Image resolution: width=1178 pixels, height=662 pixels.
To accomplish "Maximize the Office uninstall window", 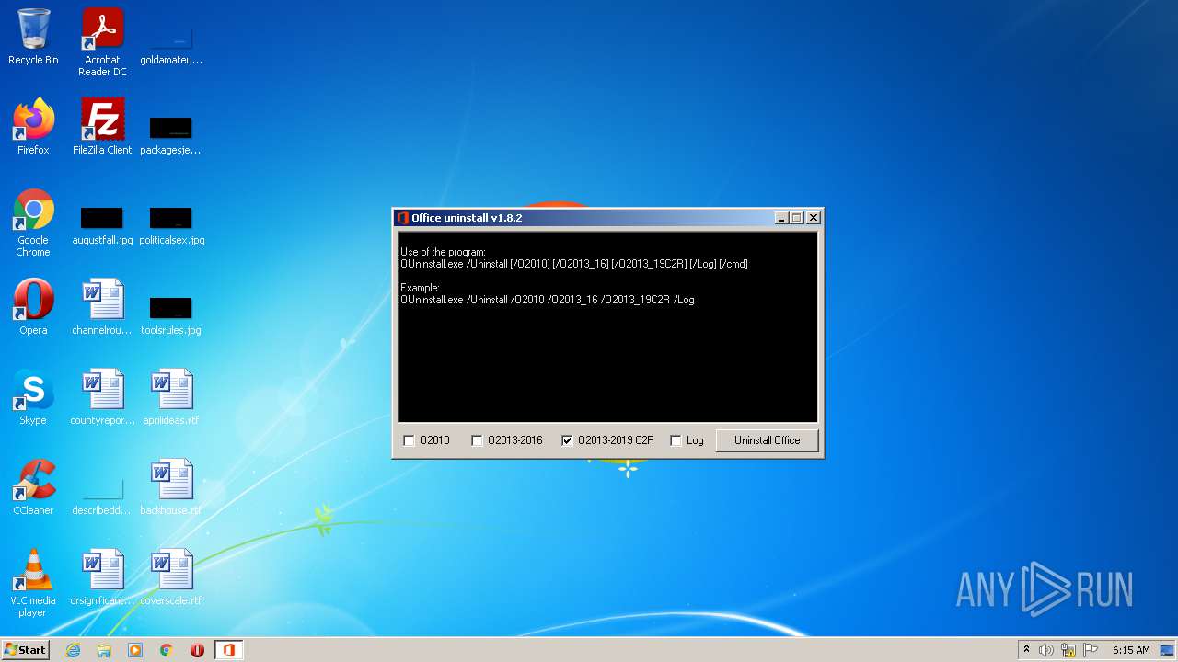I will (x=797, y=218).
